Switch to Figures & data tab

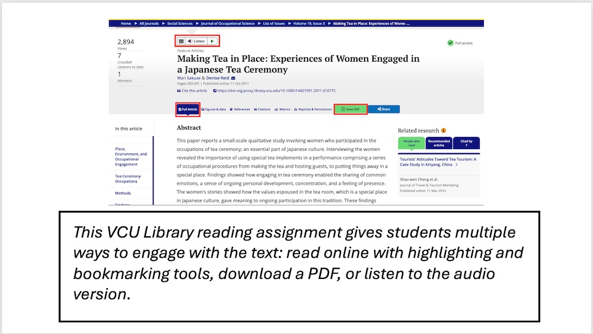(213, 109)
